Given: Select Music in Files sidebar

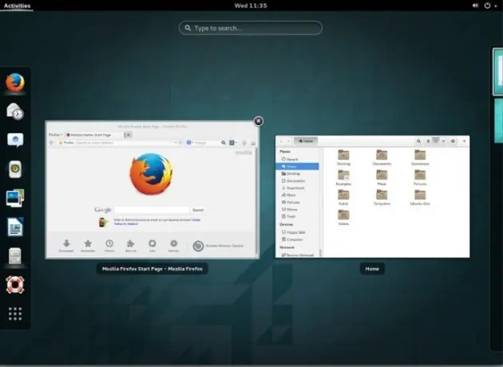Looking at the screenshot, I should (297, 195).
